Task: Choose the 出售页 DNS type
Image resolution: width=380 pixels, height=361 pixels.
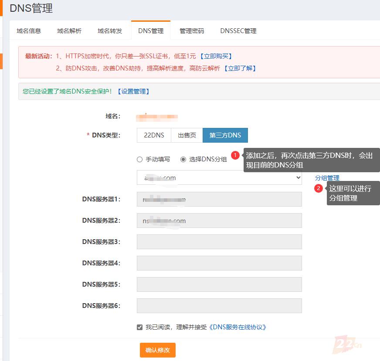Action: 187,135
